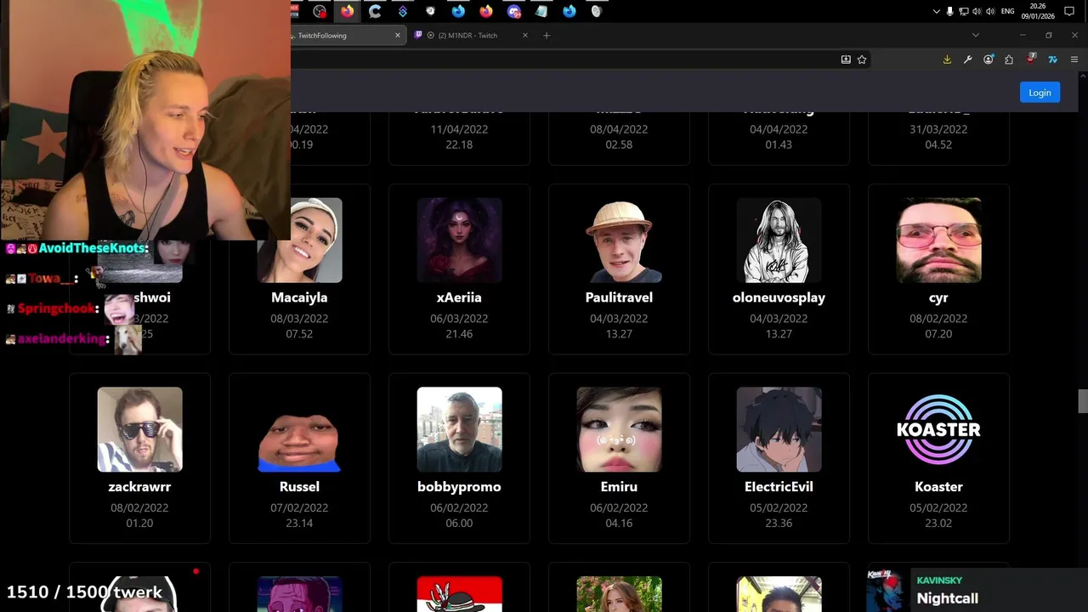Open the wrench developer tools icon
The width and height of the screenshot is (1088, 612).
[967, 59]
